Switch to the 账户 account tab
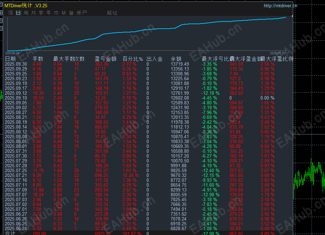 pyautogui.click(x=82, y=13)
